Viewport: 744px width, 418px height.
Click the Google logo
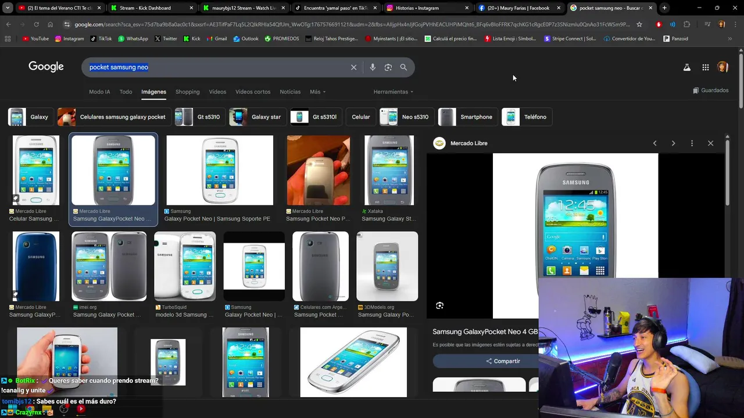(x=46, y=67)
